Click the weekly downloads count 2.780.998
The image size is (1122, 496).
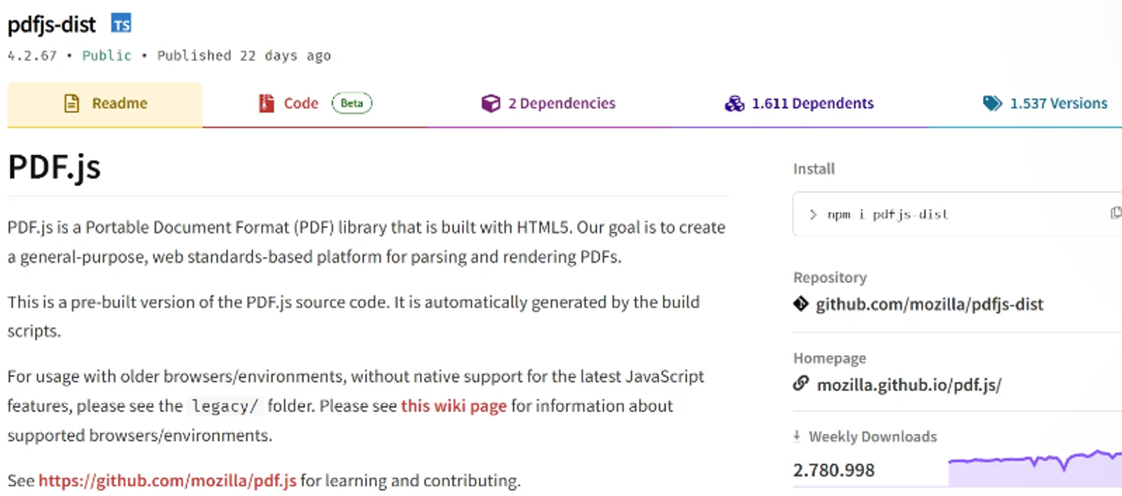point(834,470)
